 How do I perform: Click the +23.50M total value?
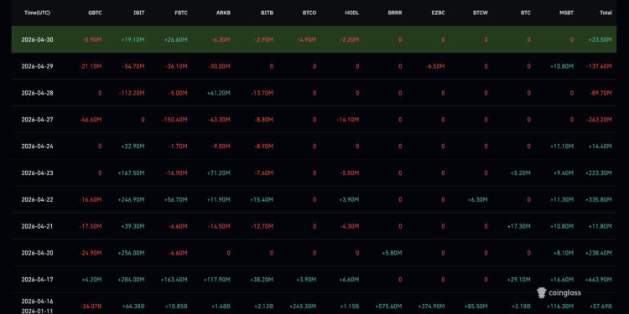[x=600, y=39]
